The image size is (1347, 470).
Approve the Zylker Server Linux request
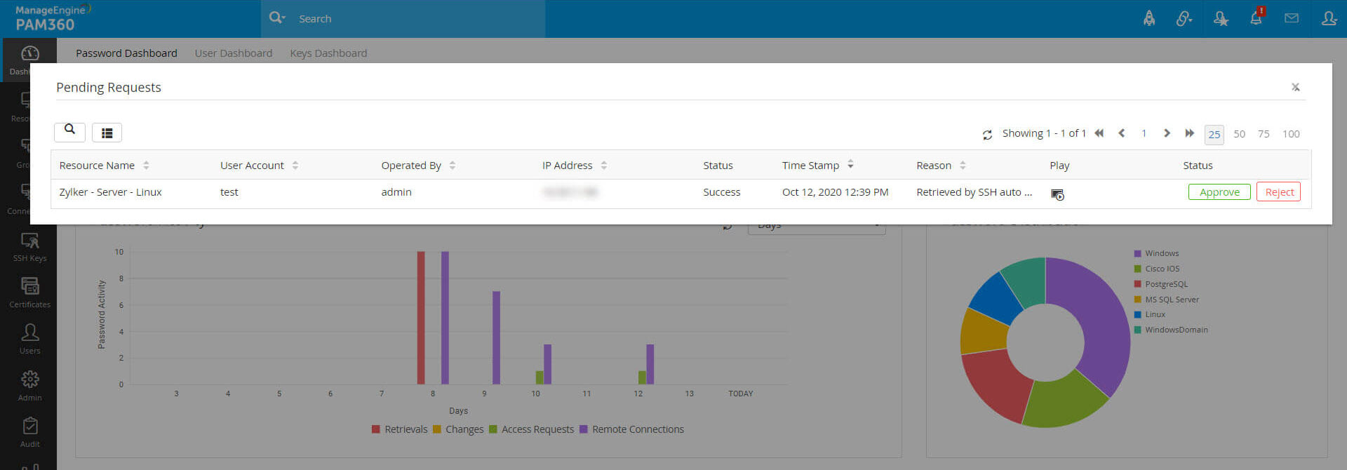(1219, 192)
